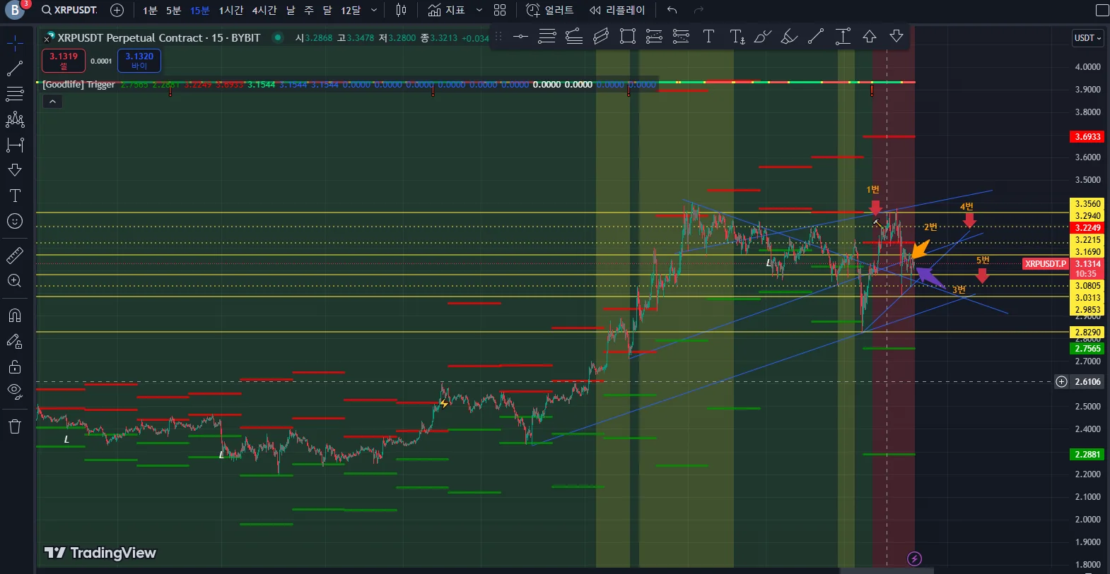Collapse the indicator legend chevron
Screen dimensions: 1110x574
[53, 102]
